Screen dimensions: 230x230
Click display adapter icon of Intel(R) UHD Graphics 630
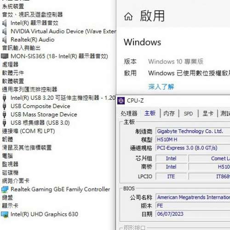tap(5, 214)
